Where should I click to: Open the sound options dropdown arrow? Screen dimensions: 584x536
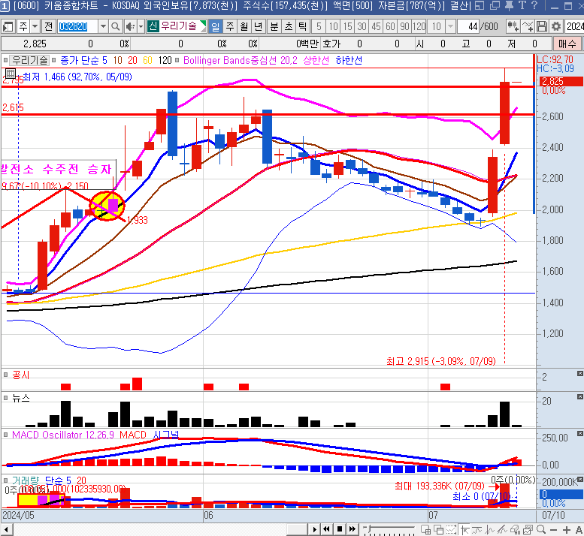pos(140,26)
